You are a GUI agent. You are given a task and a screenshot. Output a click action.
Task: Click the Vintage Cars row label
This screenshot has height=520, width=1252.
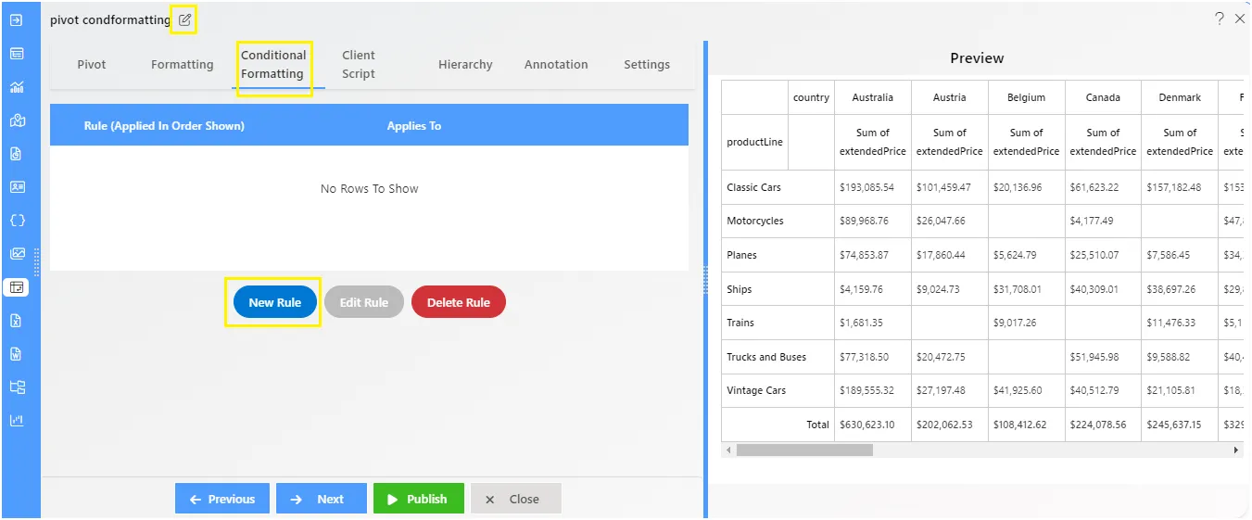pyautogui.click(x=756, y=390)
